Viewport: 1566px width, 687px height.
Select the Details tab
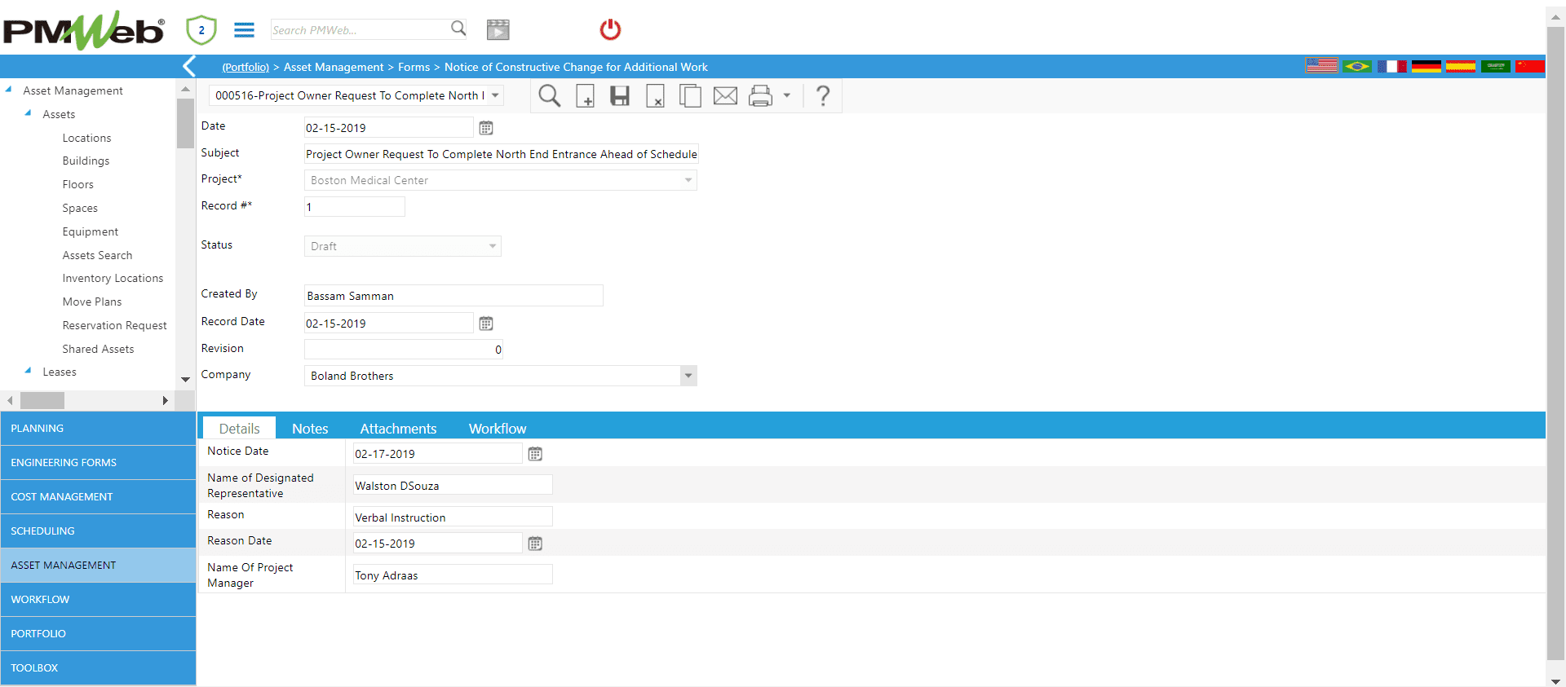[x=239, y=428]
